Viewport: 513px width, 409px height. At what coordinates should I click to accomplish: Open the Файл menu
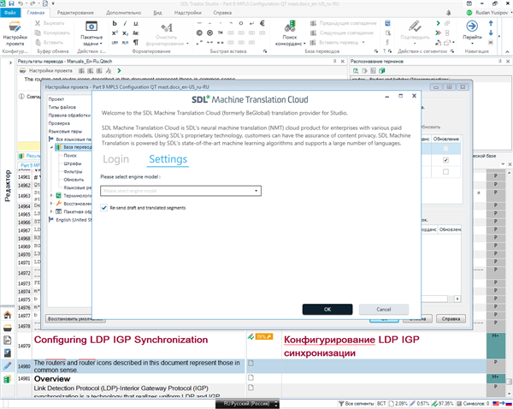pos(10,13)
